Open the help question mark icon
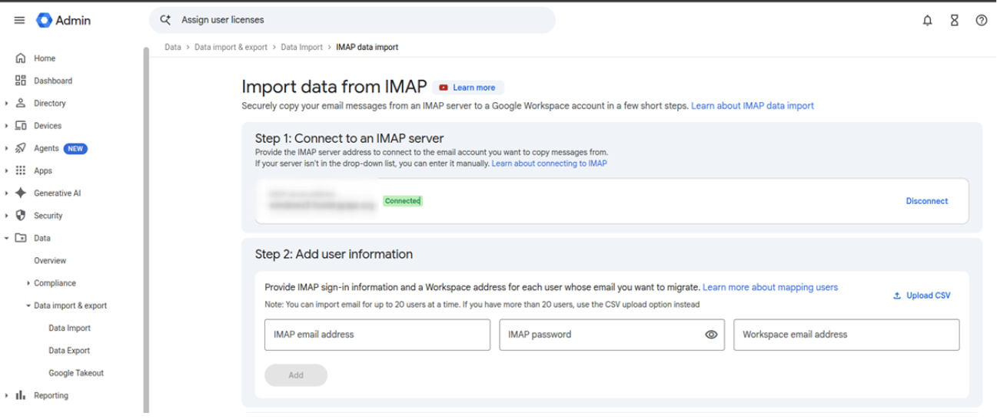The width and height of the screenshot is (997, 419). point(981,21)
